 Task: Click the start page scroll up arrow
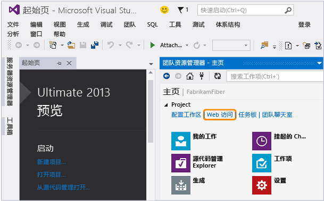151,73
